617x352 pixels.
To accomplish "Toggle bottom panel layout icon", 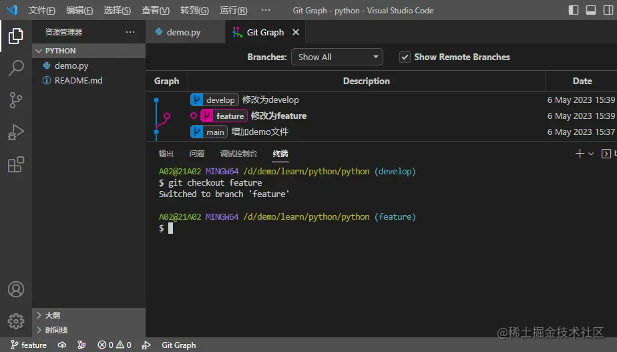I will [x=591, y=10].
